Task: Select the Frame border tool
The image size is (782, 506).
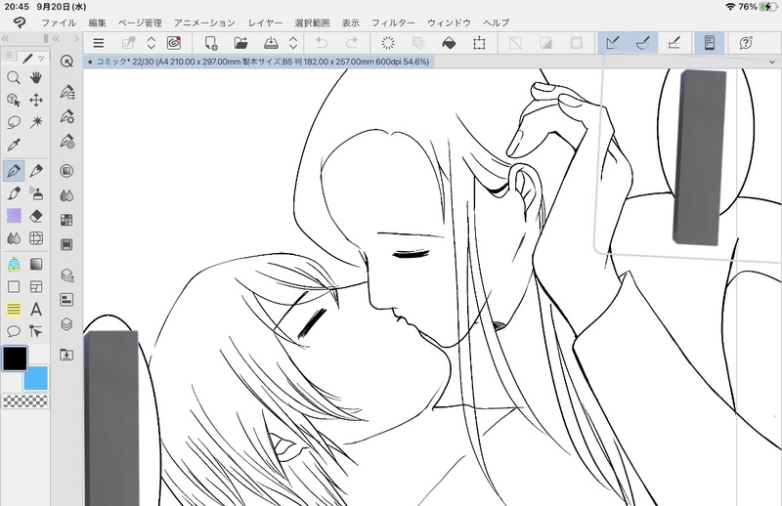Action: coord(36,286)
